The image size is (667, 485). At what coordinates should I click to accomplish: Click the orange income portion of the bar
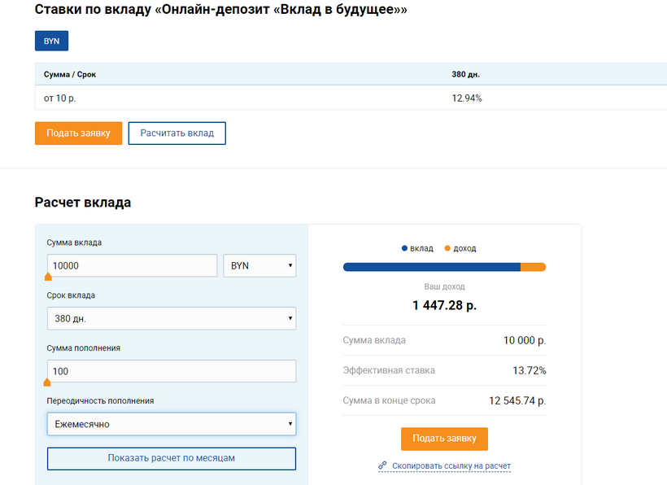click(533, 267)
